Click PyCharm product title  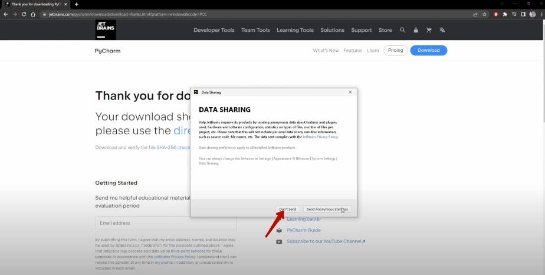click(x=108, y=51)
